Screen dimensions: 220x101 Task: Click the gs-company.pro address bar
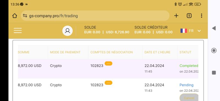click(95, 16)
